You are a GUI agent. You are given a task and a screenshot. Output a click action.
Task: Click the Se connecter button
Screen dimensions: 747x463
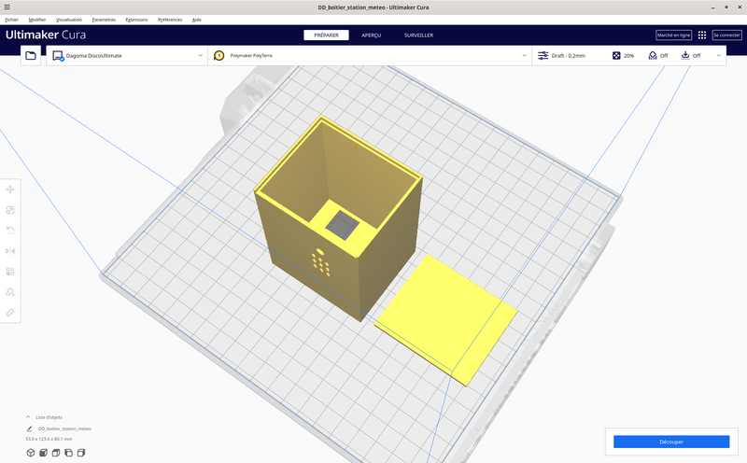click(726, 35)
